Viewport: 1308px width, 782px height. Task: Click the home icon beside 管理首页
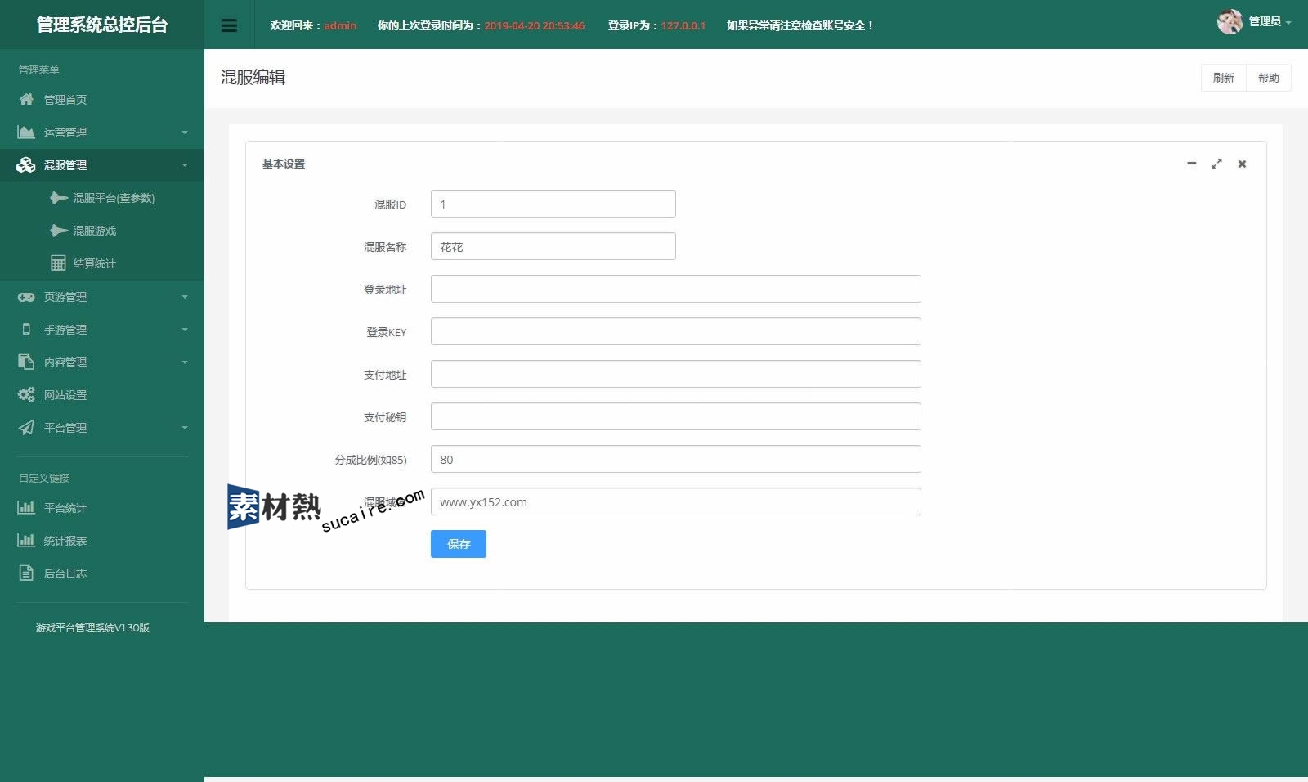click(x=26, y=99)
